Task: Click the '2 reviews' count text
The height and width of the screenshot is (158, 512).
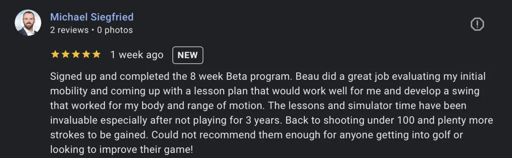Action: pyautogui.click(x=69, y=30)
